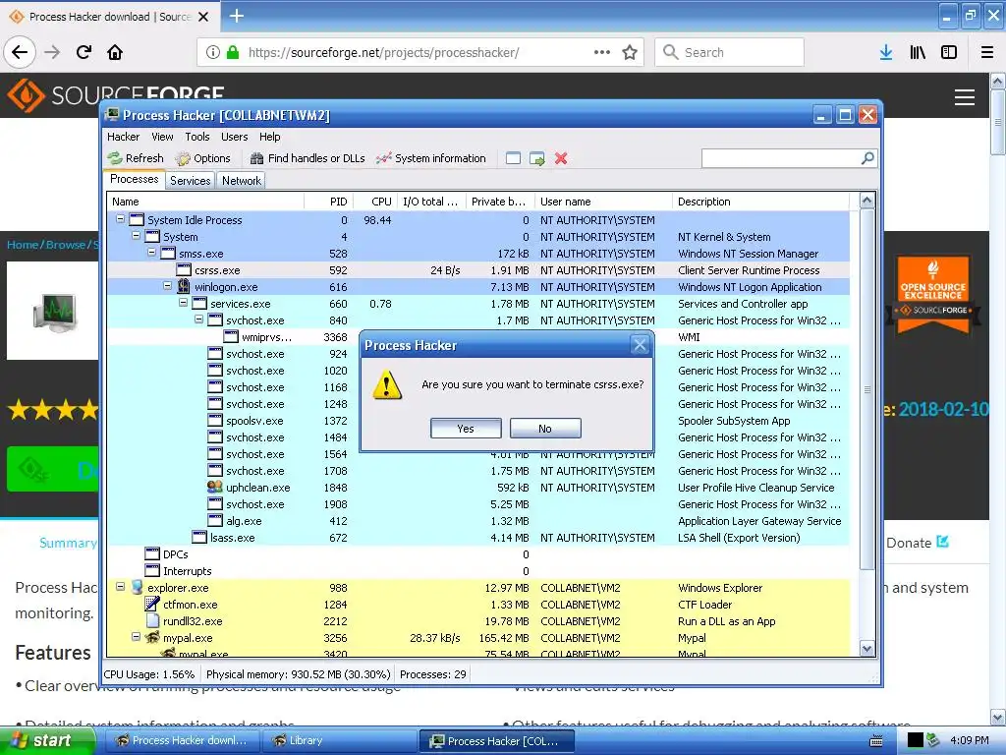Image resolution: width=1006 pixels, height=755 pixels.
Task: Click the process search input field
Action: click(781, 158)
